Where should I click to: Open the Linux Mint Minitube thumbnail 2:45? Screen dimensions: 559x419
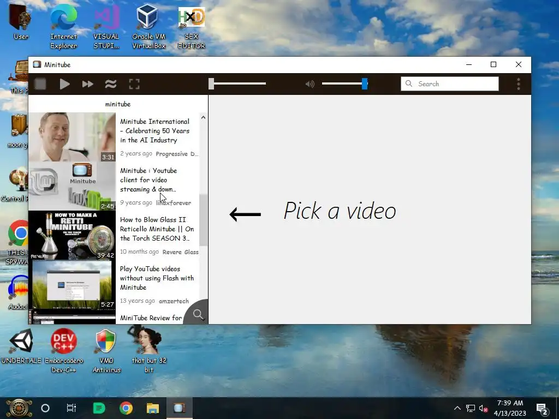point(72,186)
